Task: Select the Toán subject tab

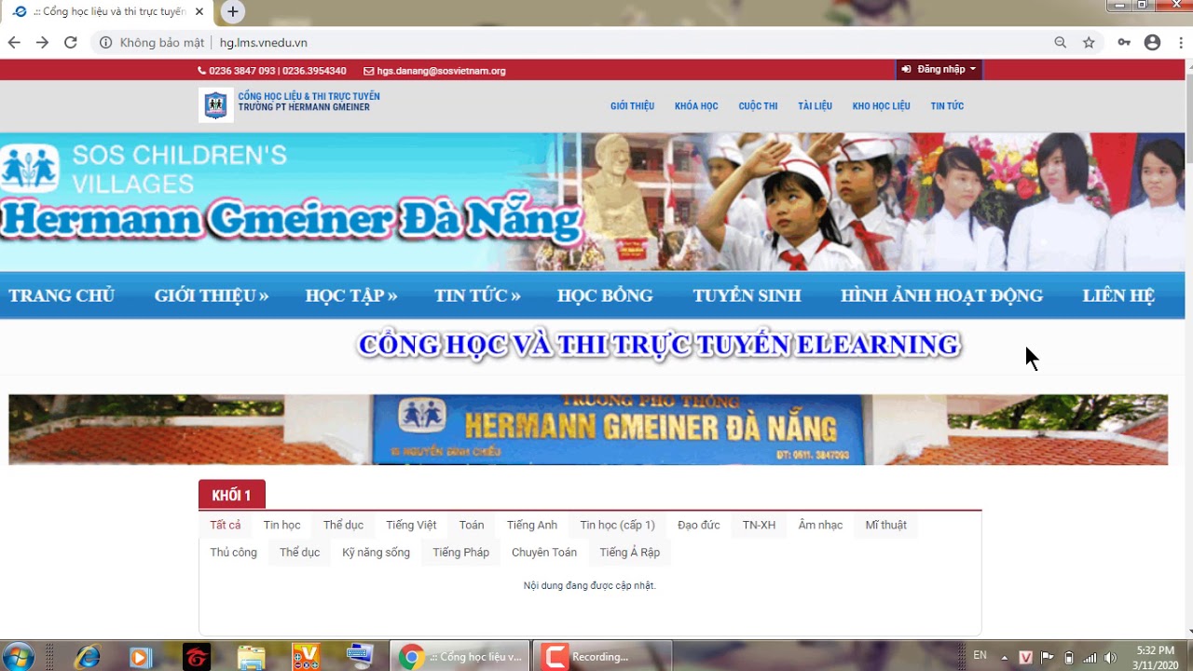Action: coord(472,526)
